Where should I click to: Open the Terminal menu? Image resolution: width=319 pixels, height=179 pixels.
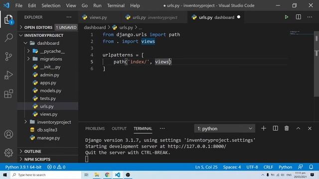tap(116, 5)
